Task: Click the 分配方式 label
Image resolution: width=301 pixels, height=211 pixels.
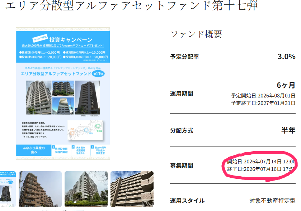Action: pyautogui.click(x=182, y=130)
